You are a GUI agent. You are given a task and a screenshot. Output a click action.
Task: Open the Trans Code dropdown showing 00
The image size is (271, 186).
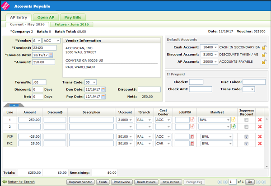click(x=90, y=82)
